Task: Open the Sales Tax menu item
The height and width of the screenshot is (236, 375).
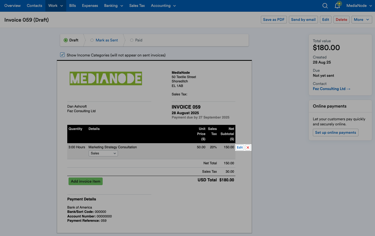Action: coord(137,6)
